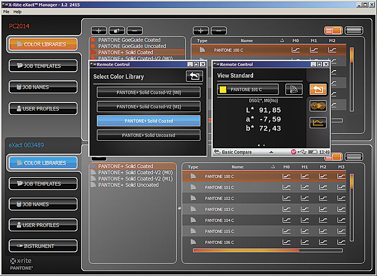Click orange back arrow in View Standard
This screenshot has width=377, height=276.
(317, 89)
